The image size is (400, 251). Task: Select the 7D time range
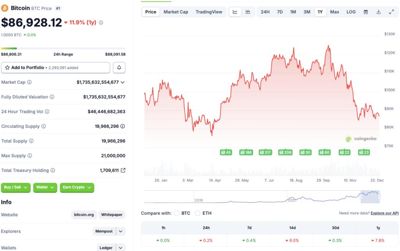pyautogui.click(x=280, y=12)
